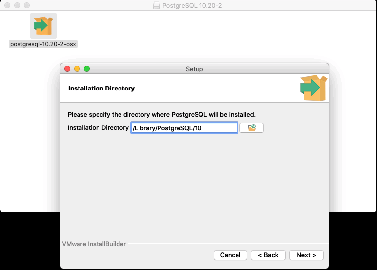Viewport: 377px width, 270px height.
Task: Click the Installation Directory heading text
Action: (101, 88)
